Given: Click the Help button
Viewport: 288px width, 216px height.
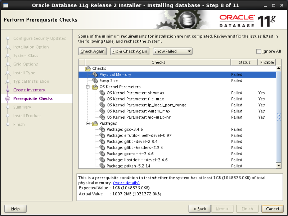Looking at the screenshot, I should (15, 209).
